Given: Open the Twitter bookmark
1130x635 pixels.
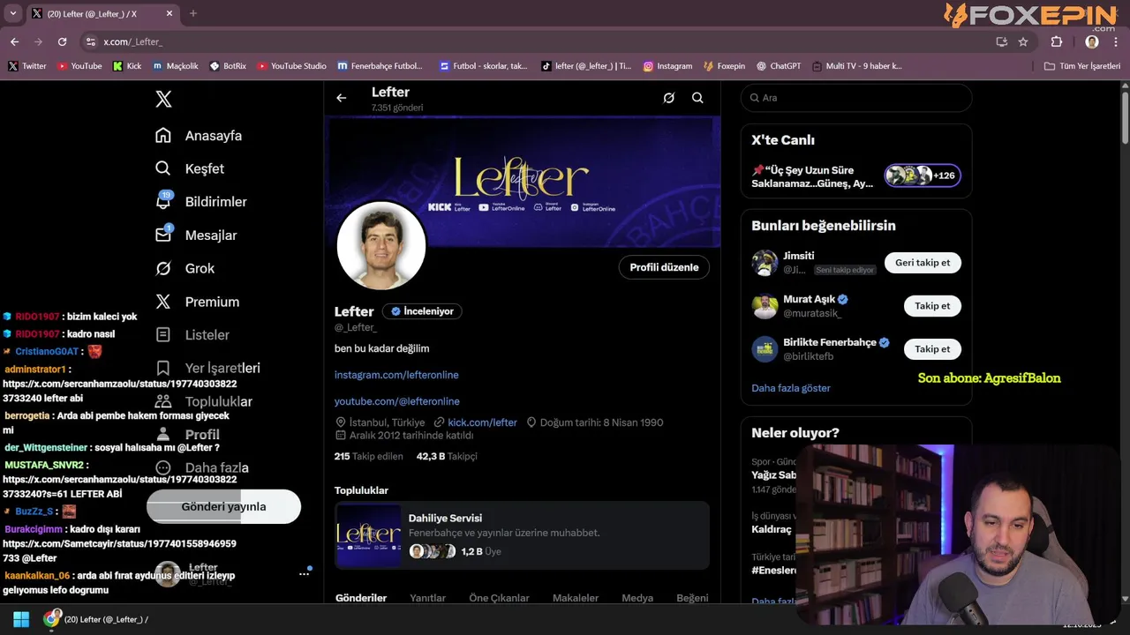Looking at the screenshot, I should (27, 66).
